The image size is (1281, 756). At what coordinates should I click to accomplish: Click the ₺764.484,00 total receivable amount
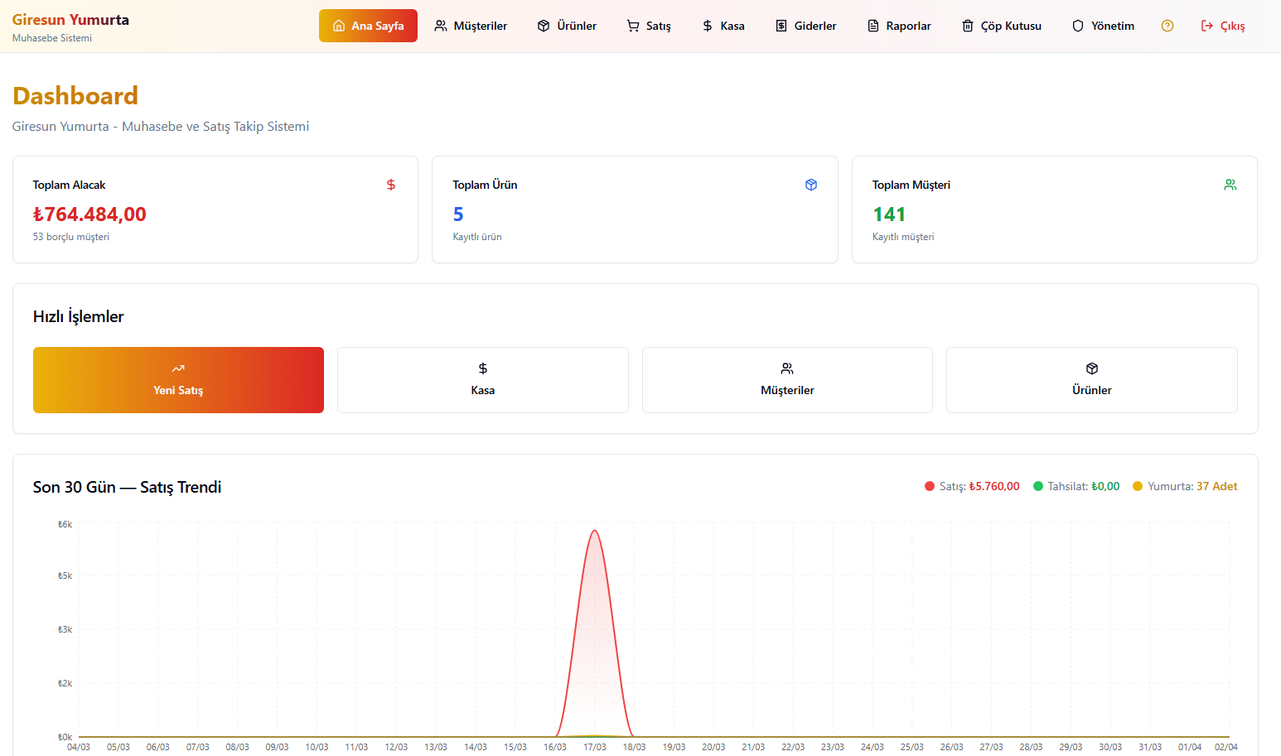tap(89, 214)
